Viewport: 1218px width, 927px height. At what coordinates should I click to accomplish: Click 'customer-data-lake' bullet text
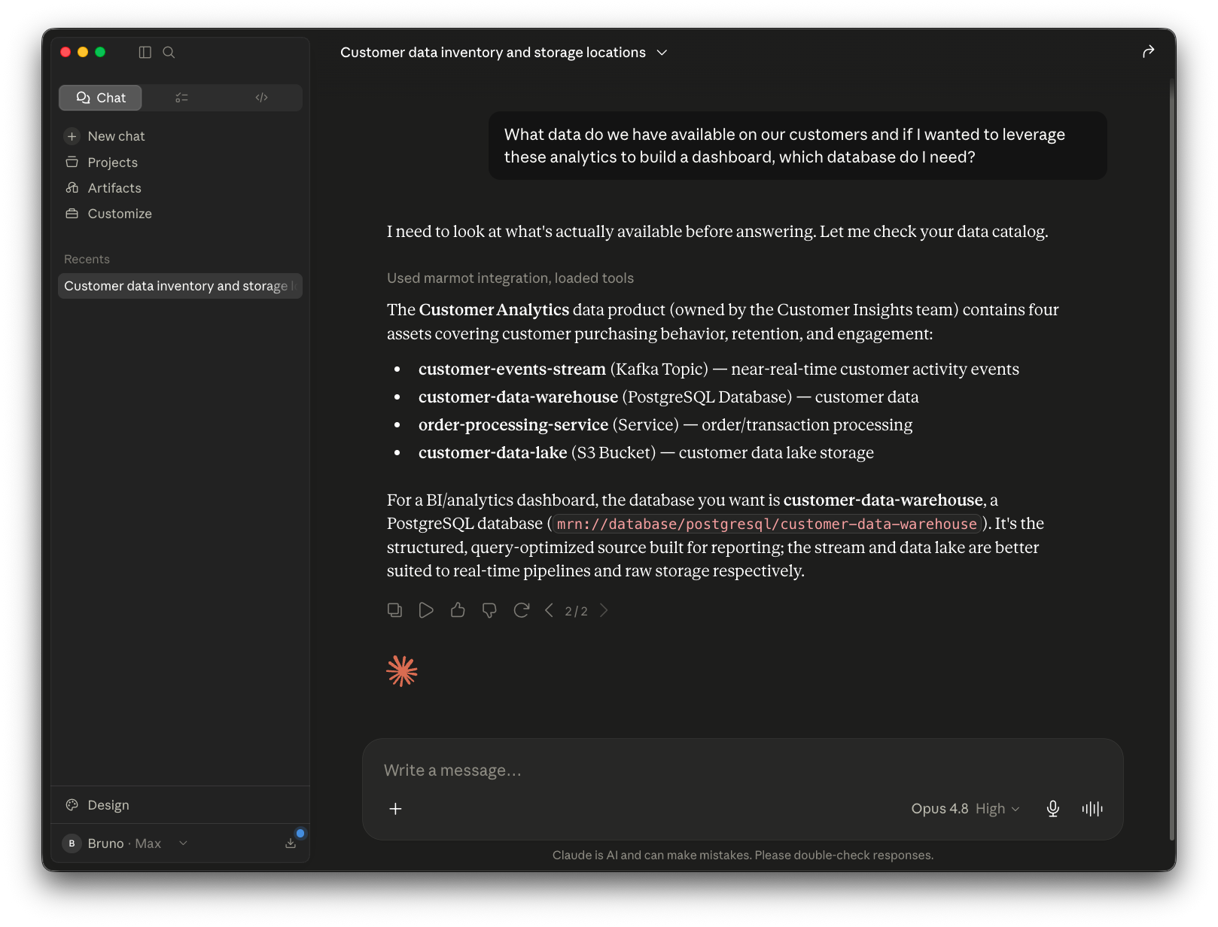click(x=492, y=453)
